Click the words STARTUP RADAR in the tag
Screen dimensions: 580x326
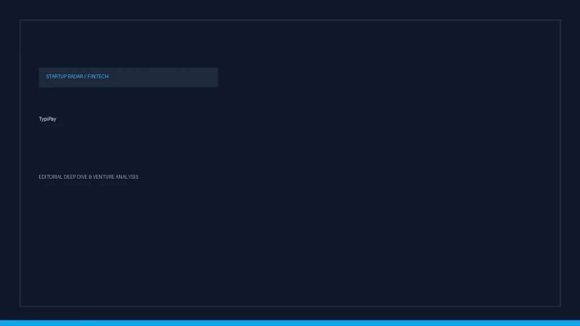[x=65, y=76]
